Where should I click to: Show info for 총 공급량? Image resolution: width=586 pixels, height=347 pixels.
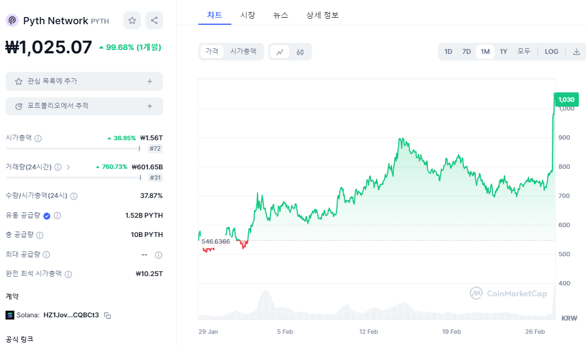pyautogui.click(x=40, y=235)
